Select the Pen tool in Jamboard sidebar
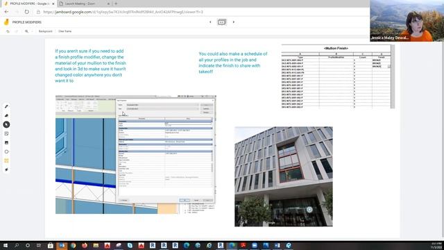Image resolution: width=444 pixels, height=250 pixels. [x=6, y=106]
